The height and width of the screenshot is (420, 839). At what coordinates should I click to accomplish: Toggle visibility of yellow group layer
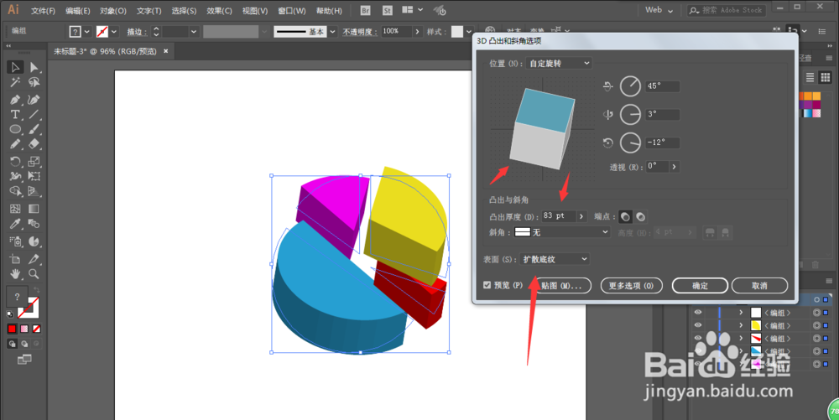click(698, 325)
